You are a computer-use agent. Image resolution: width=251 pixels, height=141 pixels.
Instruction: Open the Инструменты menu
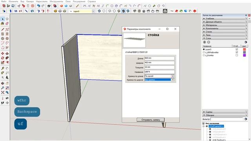[x=56, y=1]
